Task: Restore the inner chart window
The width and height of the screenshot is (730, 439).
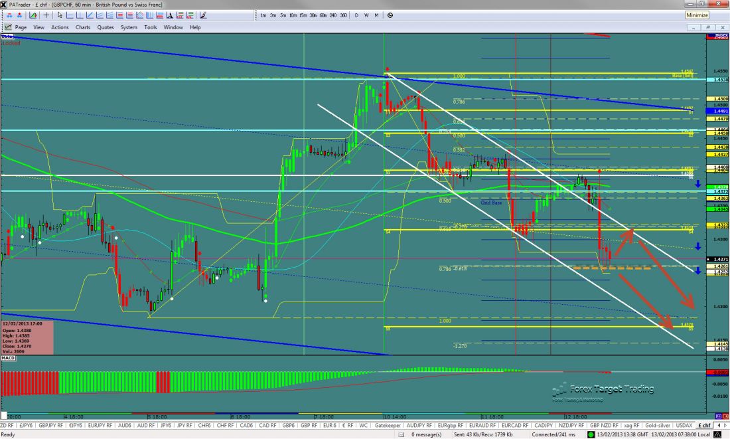Action: coord(708,28)
